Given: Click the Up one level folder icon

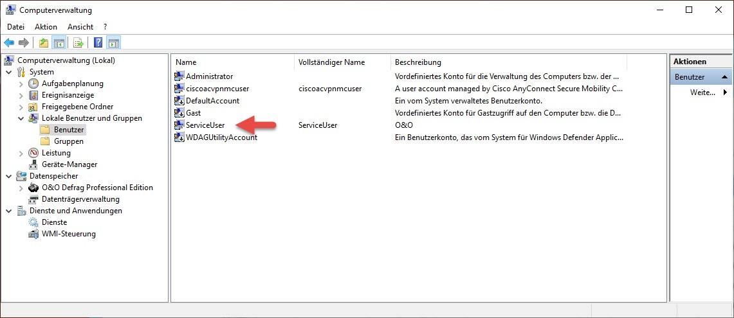Looking at the screenshot, I should pos(43,43).
